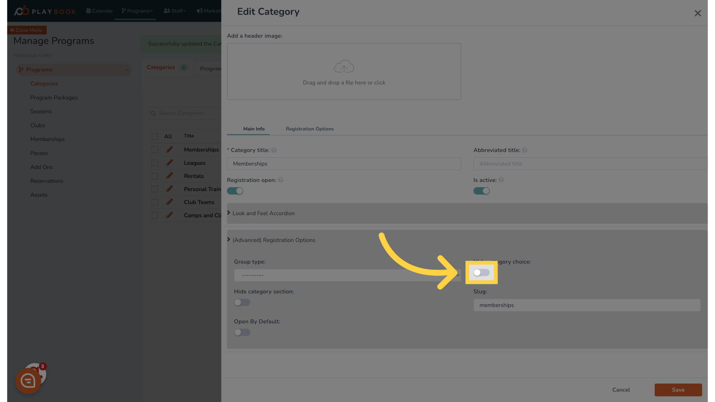Check the Club Teams row checkbox
The height and width of the screenshot is (402, 715).
[155, 202]
